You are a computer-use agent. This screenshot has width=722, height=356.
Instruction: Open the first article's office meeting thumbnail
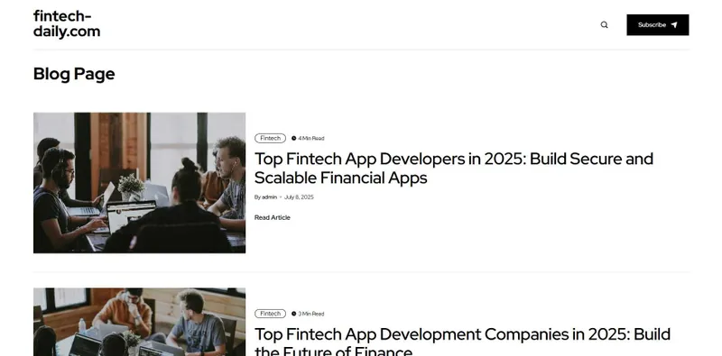pos(139,183)
